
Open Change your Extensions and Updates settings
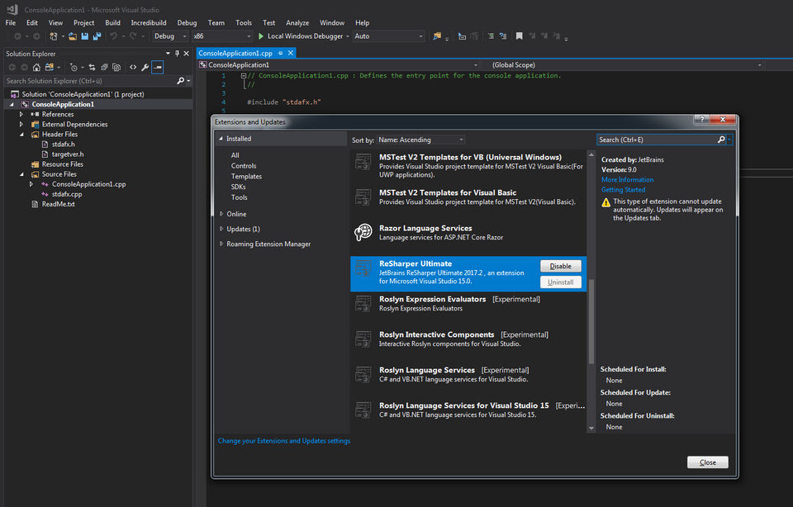(283, 441)
